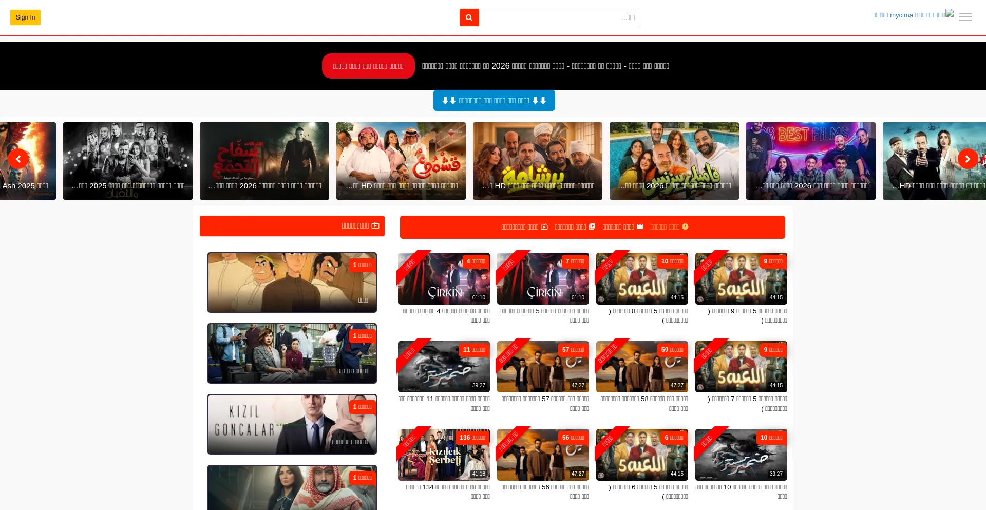Go to the previous carousel slide
Viewport: 986px width, 510px height.
click(18, 159)
